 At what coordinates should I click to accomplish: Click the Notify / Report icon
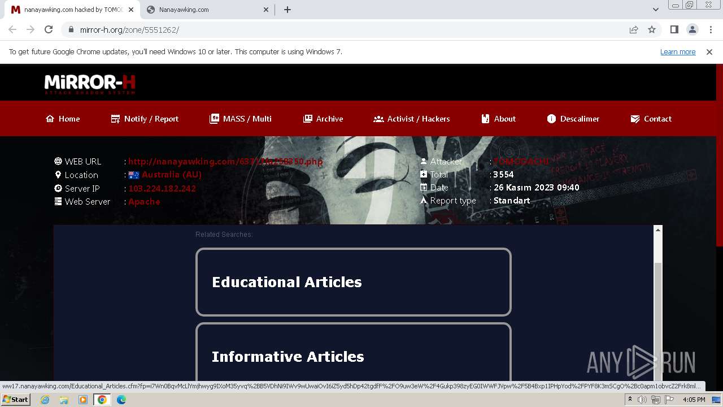pyautogui.click(x=115, y=119)
